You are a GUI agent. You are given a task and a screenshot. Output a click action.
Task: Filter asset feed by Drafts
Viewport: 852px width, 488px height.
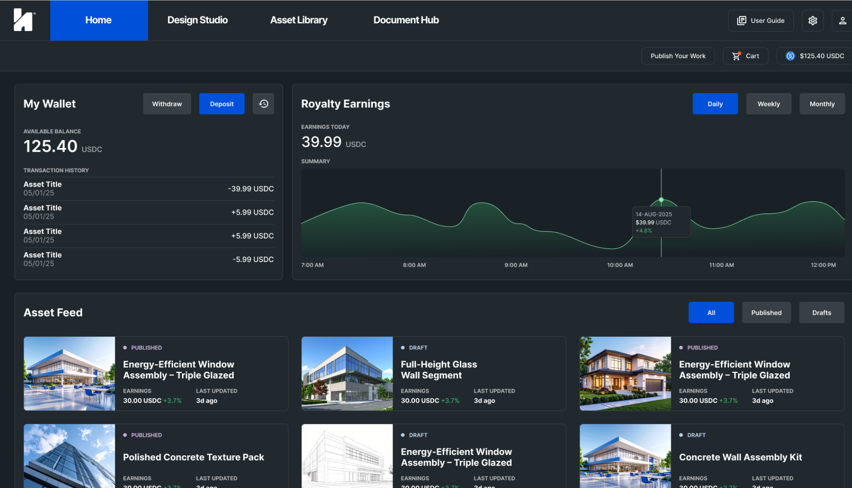pyautogui.click(x=821, y=313)
